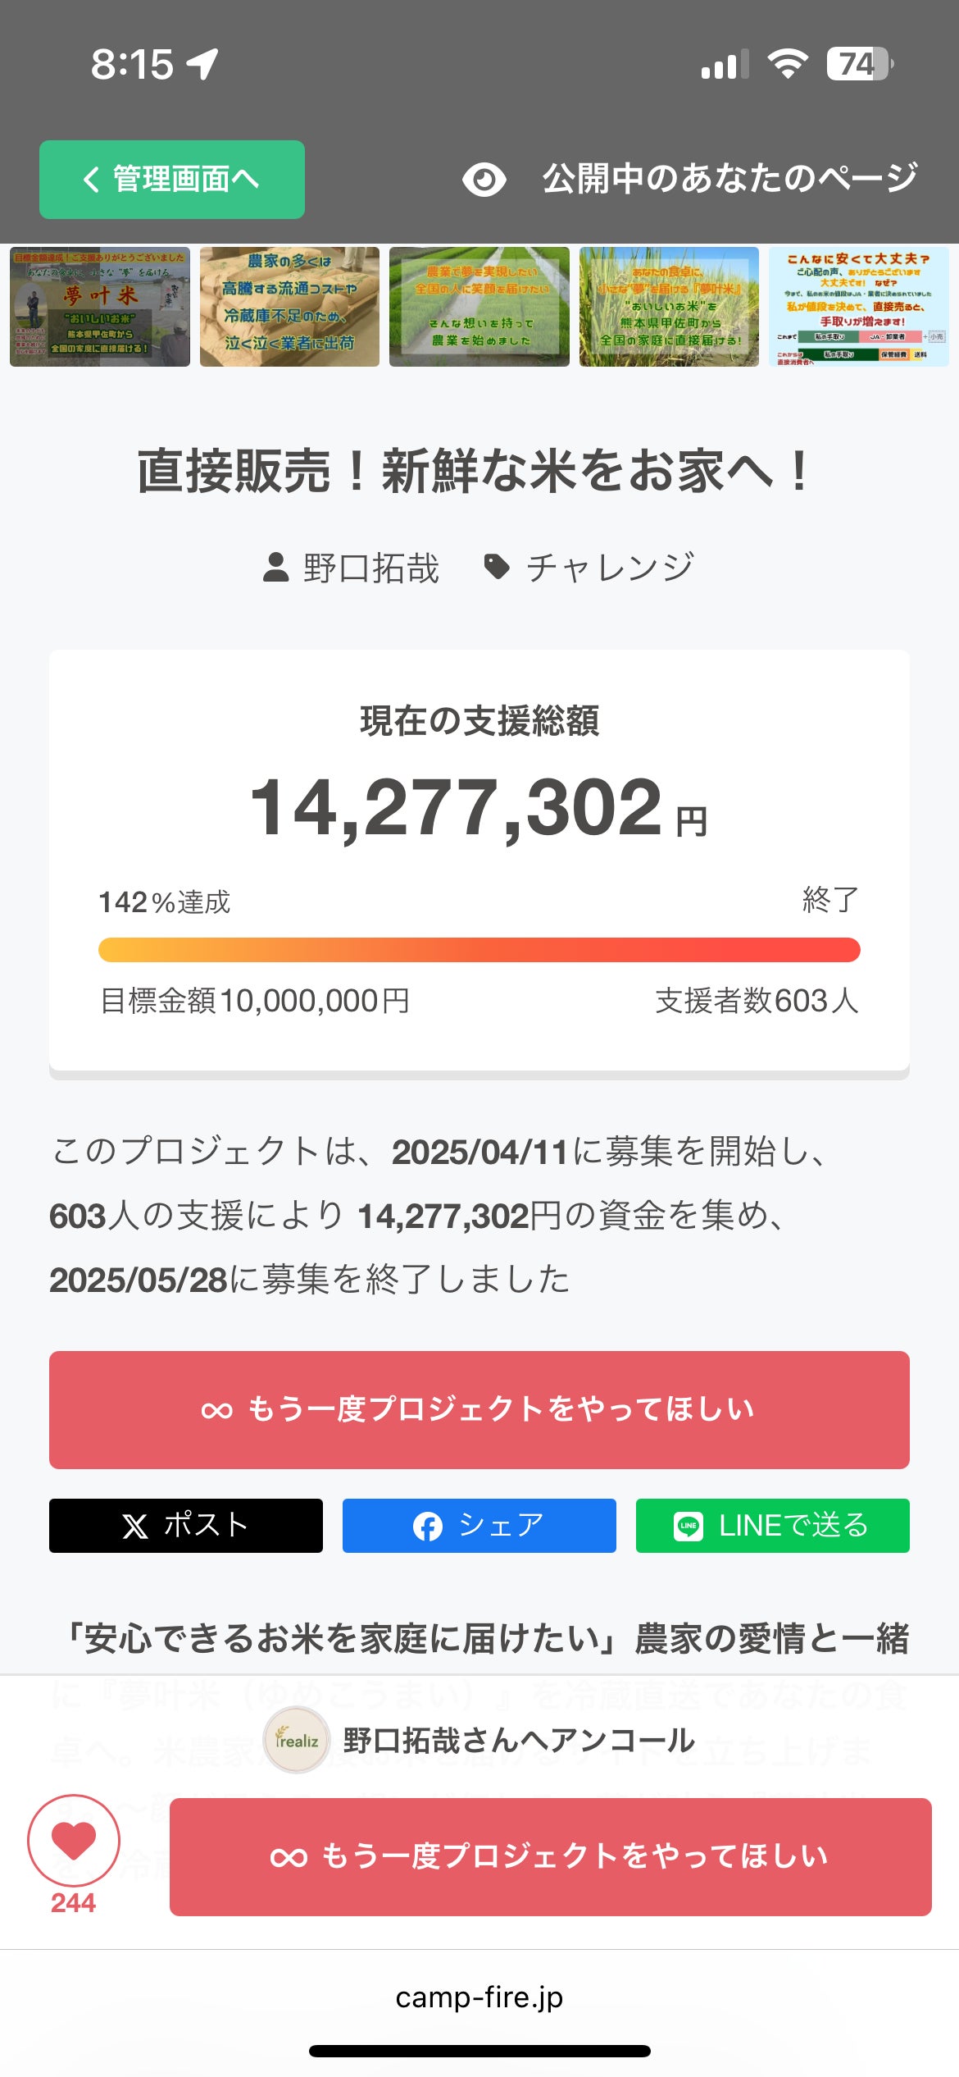Open the チャレンジ category link

pyautogui.click(x=610, y=568)
